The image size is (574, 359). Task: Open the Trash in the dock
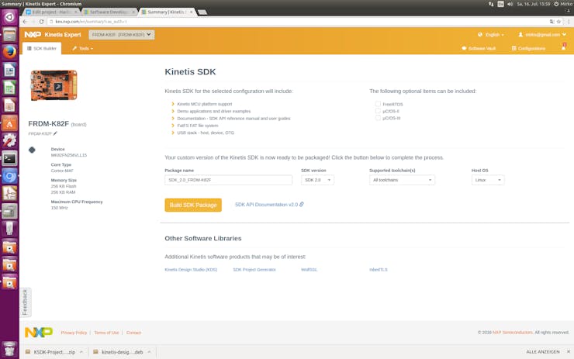click(x=9, y=350)
